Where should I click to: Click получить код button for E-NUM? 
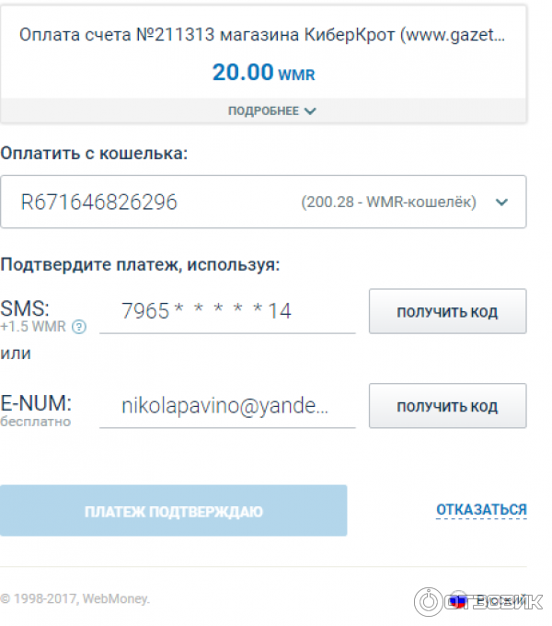click(x=447, y=406)
